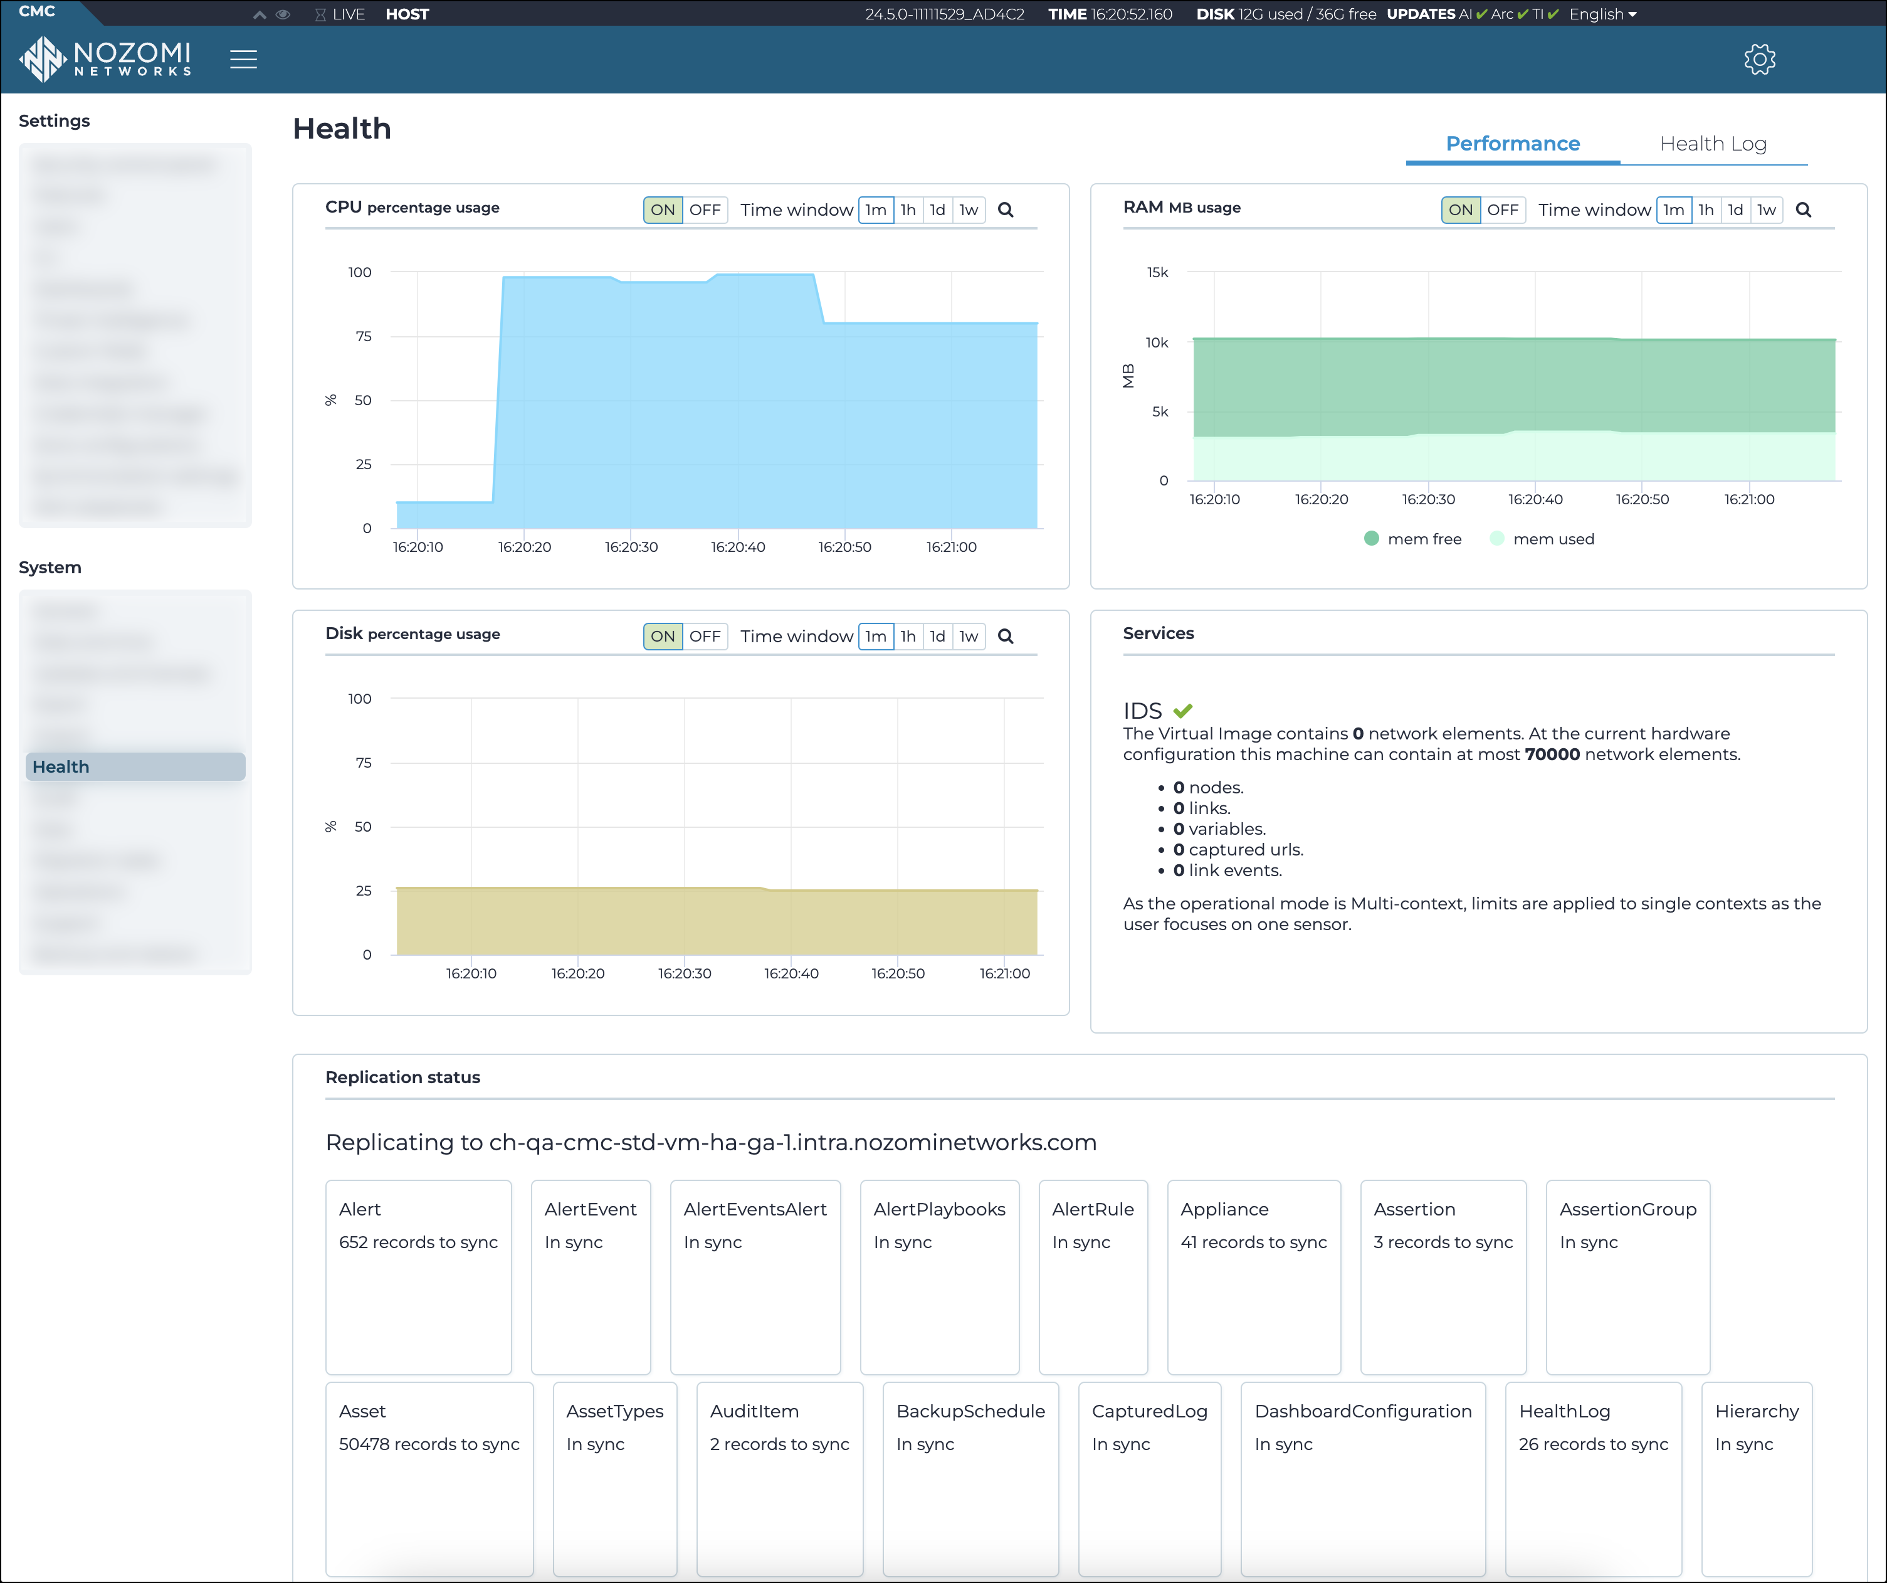Click the LIVE hourglass icon
The width and height of the screenshot is (1887, 1583).
click(x=320, y=14)
